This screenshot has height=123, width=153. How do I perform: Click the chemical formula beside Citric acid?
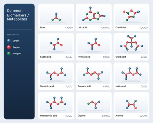point(144,57)
